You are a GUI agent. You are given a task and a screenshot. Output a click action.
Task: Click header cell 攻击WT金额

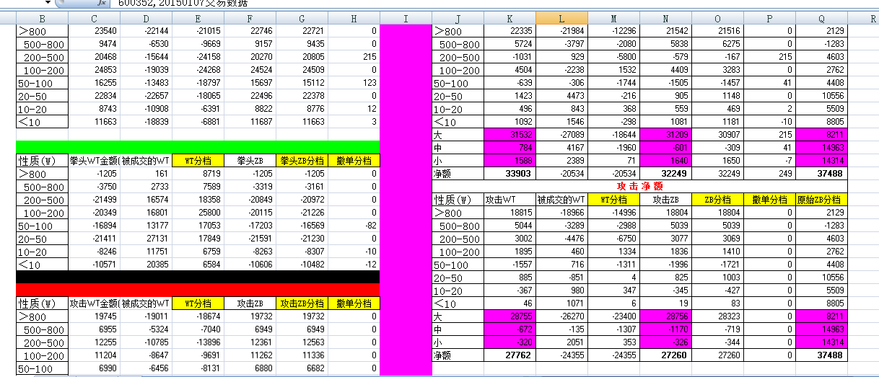(95, 303)
